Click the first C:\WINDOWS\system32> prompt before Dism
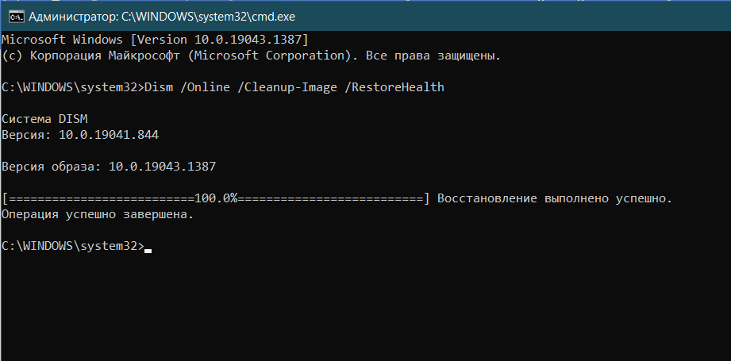The image size is (731, 361). 73,87
